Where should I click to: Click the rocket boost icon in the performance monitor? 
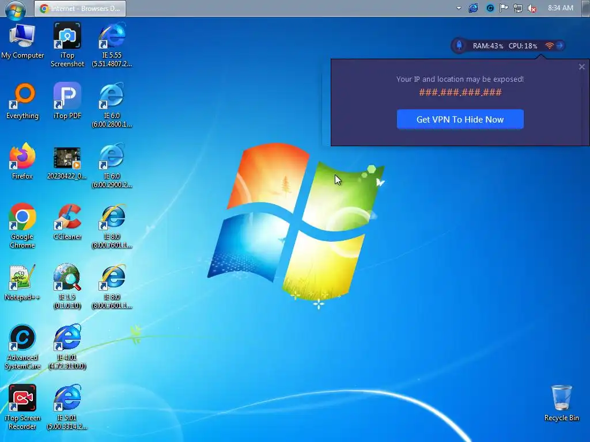(x=459, y=45)
